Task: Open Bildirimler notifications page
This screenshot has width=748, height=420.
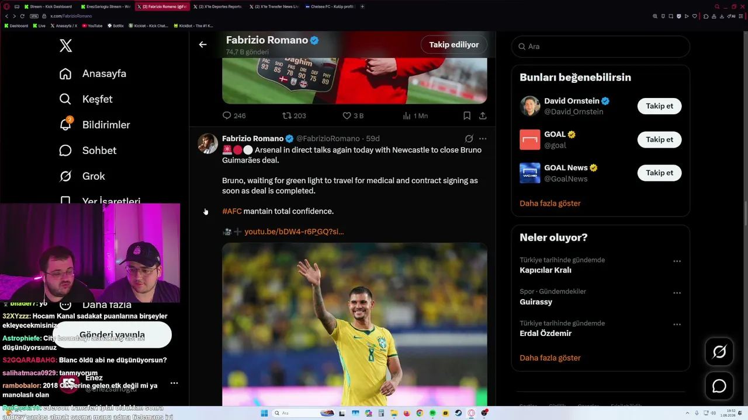Action: (x=95, y=125)
